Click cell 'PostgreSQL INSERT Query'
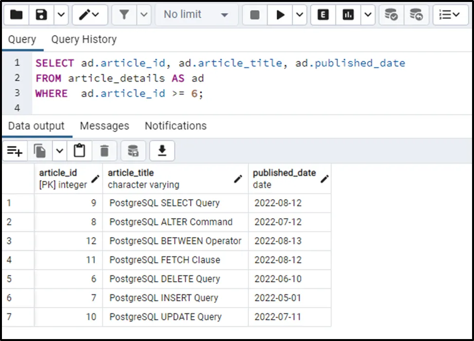The image size is (474, 341). (176, 298)
